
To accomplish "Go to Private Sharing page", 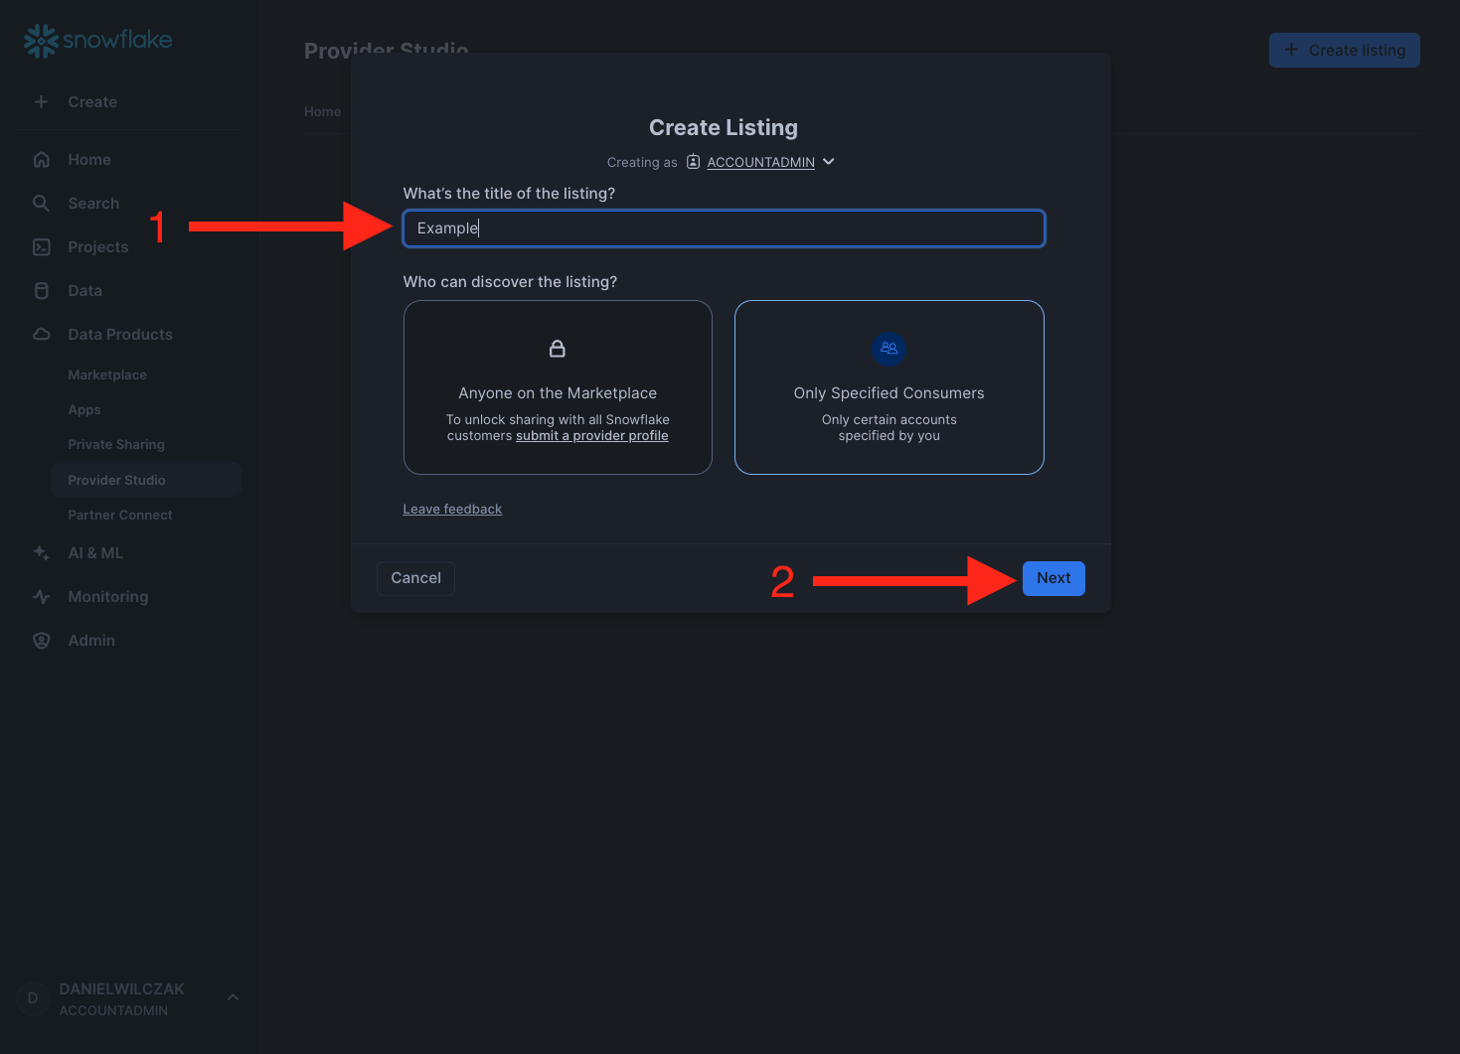I will point(116,445).
